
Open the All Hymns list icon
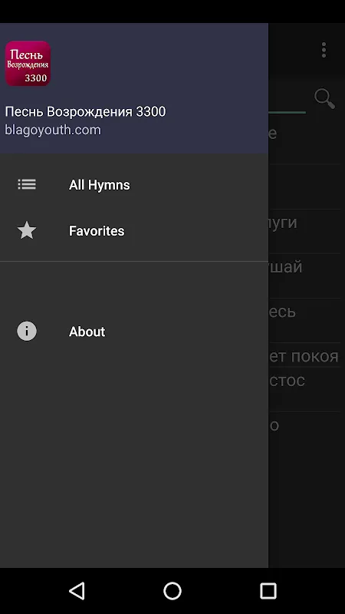coord(27,184)
